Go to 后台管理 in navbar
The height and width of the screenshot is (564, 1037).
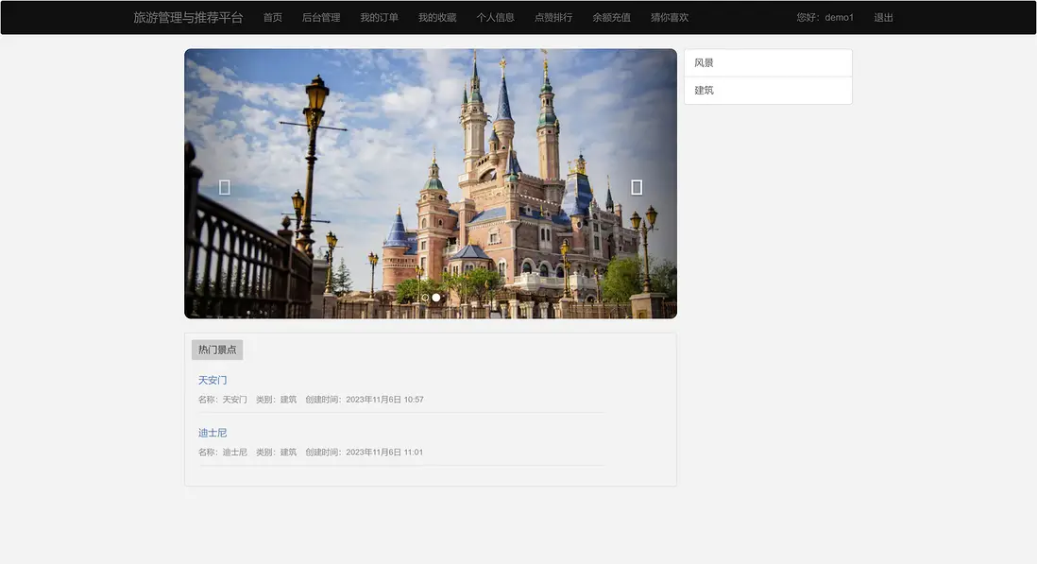click(x=321, y=17)
